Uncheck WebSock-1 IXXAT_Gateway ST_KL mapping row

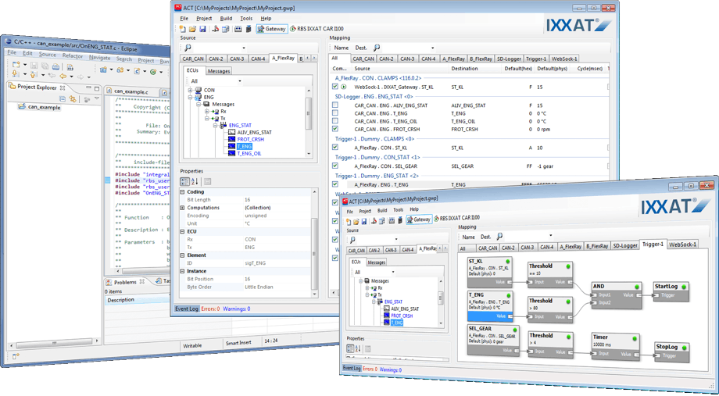pos(335,87)
